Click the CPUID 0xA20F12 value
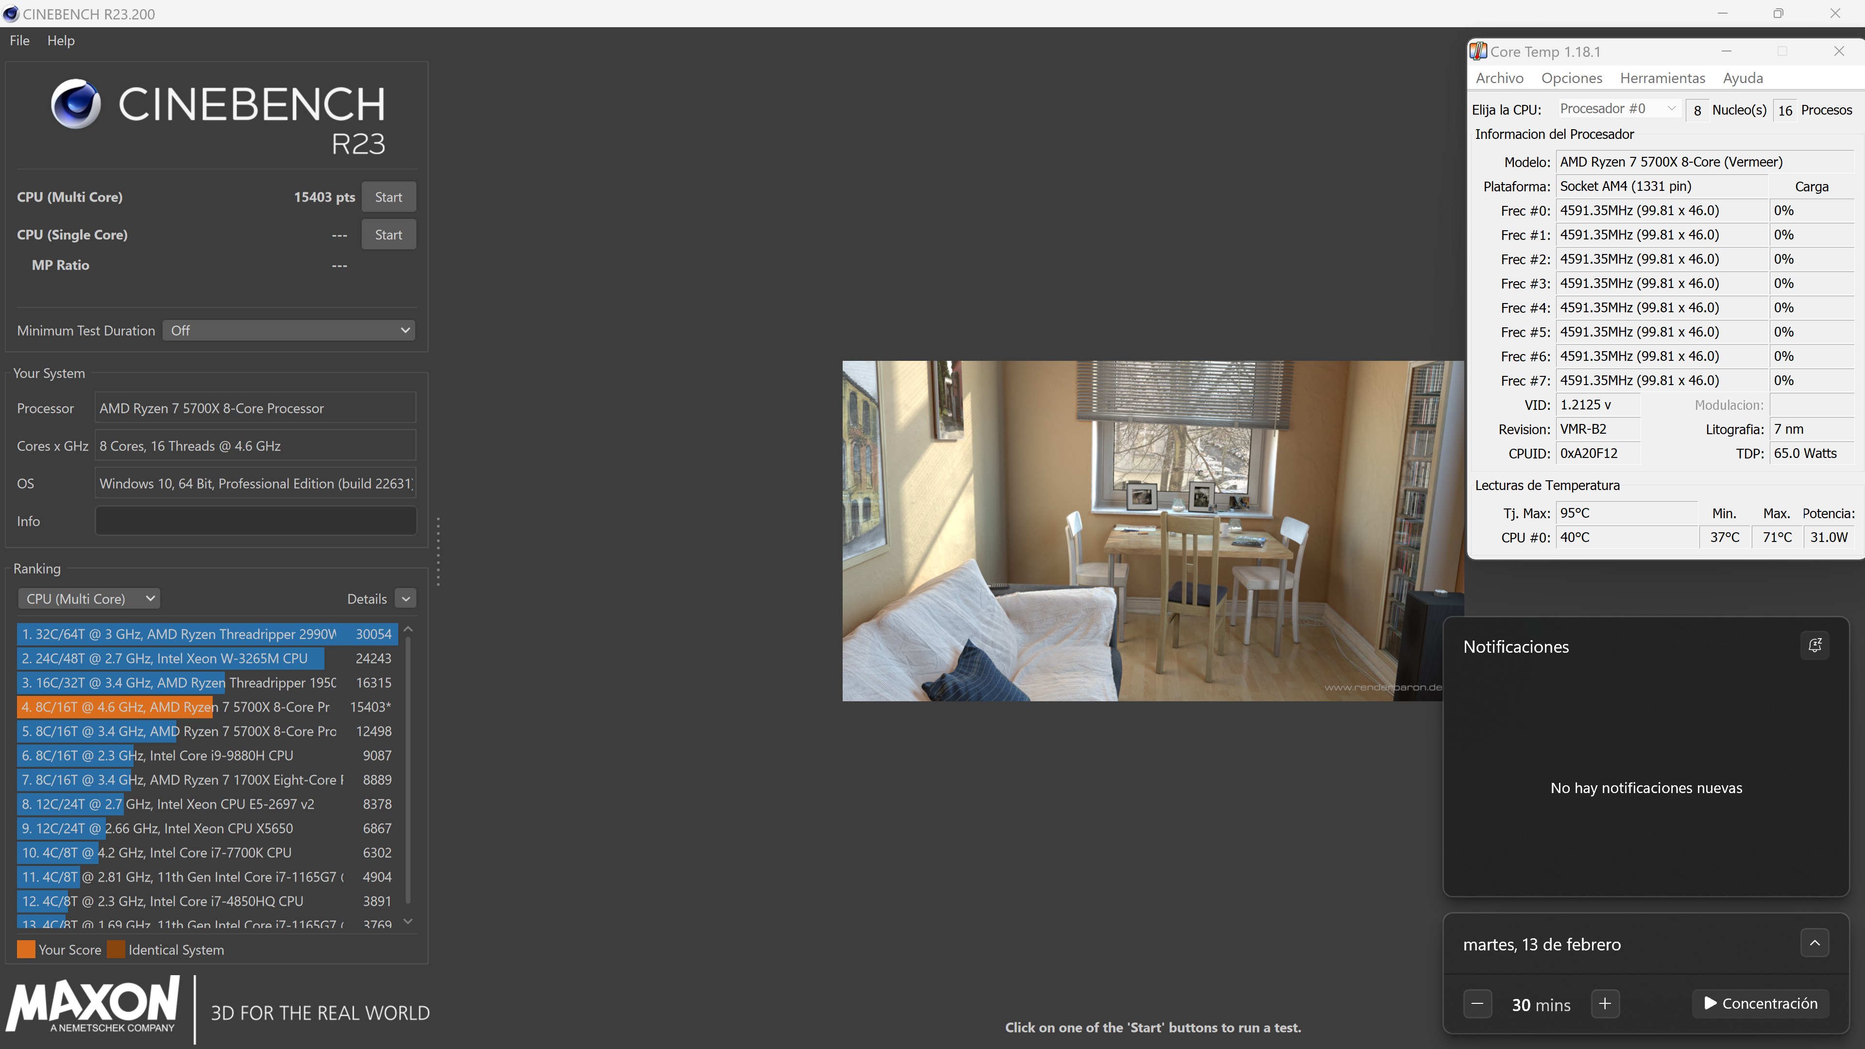 (1598, 454)
